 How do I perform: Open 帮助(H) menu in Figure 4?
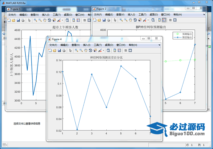coord(133,45)
